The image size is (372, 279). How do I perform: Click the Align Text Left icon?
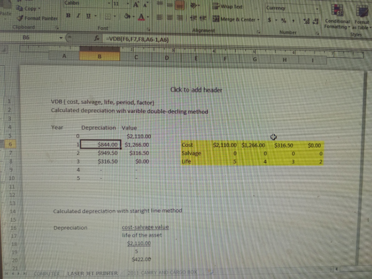click(159, 17)
